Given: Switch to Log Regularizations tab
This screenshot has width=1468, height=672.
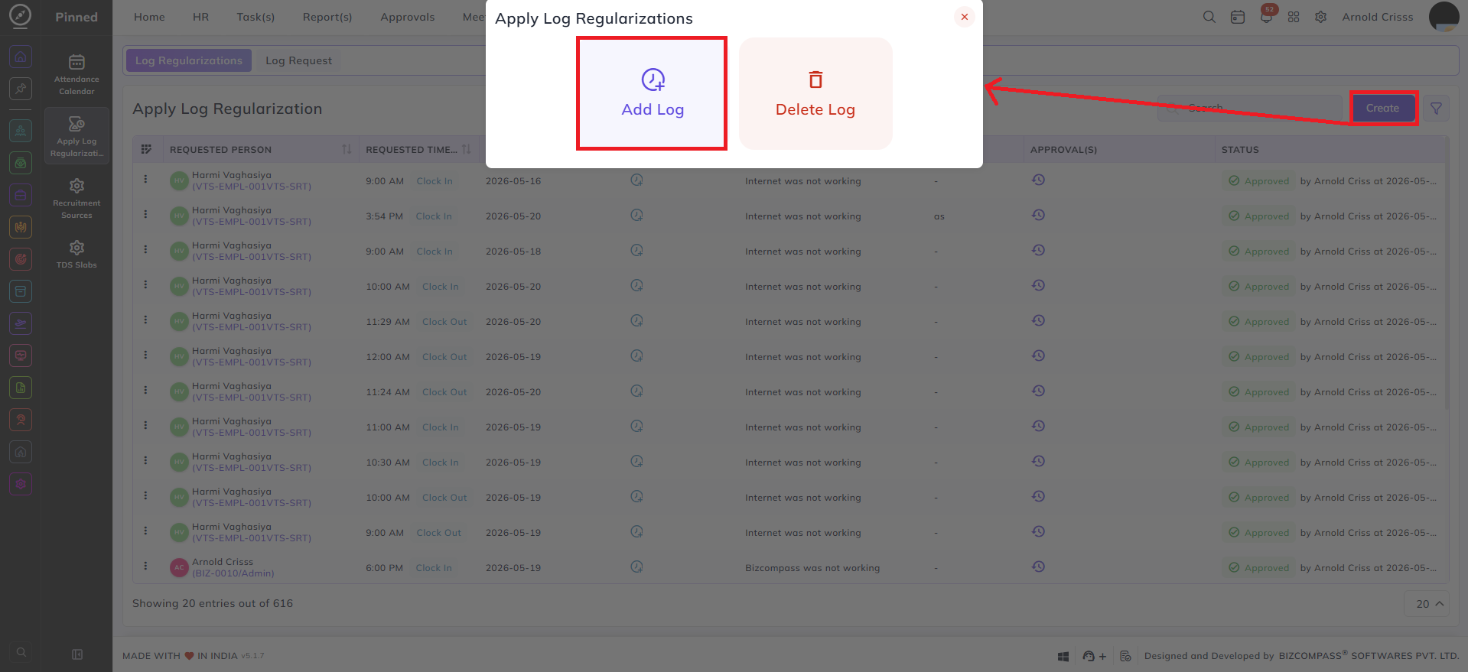Looking at the screenshot, I should point(188,60).
